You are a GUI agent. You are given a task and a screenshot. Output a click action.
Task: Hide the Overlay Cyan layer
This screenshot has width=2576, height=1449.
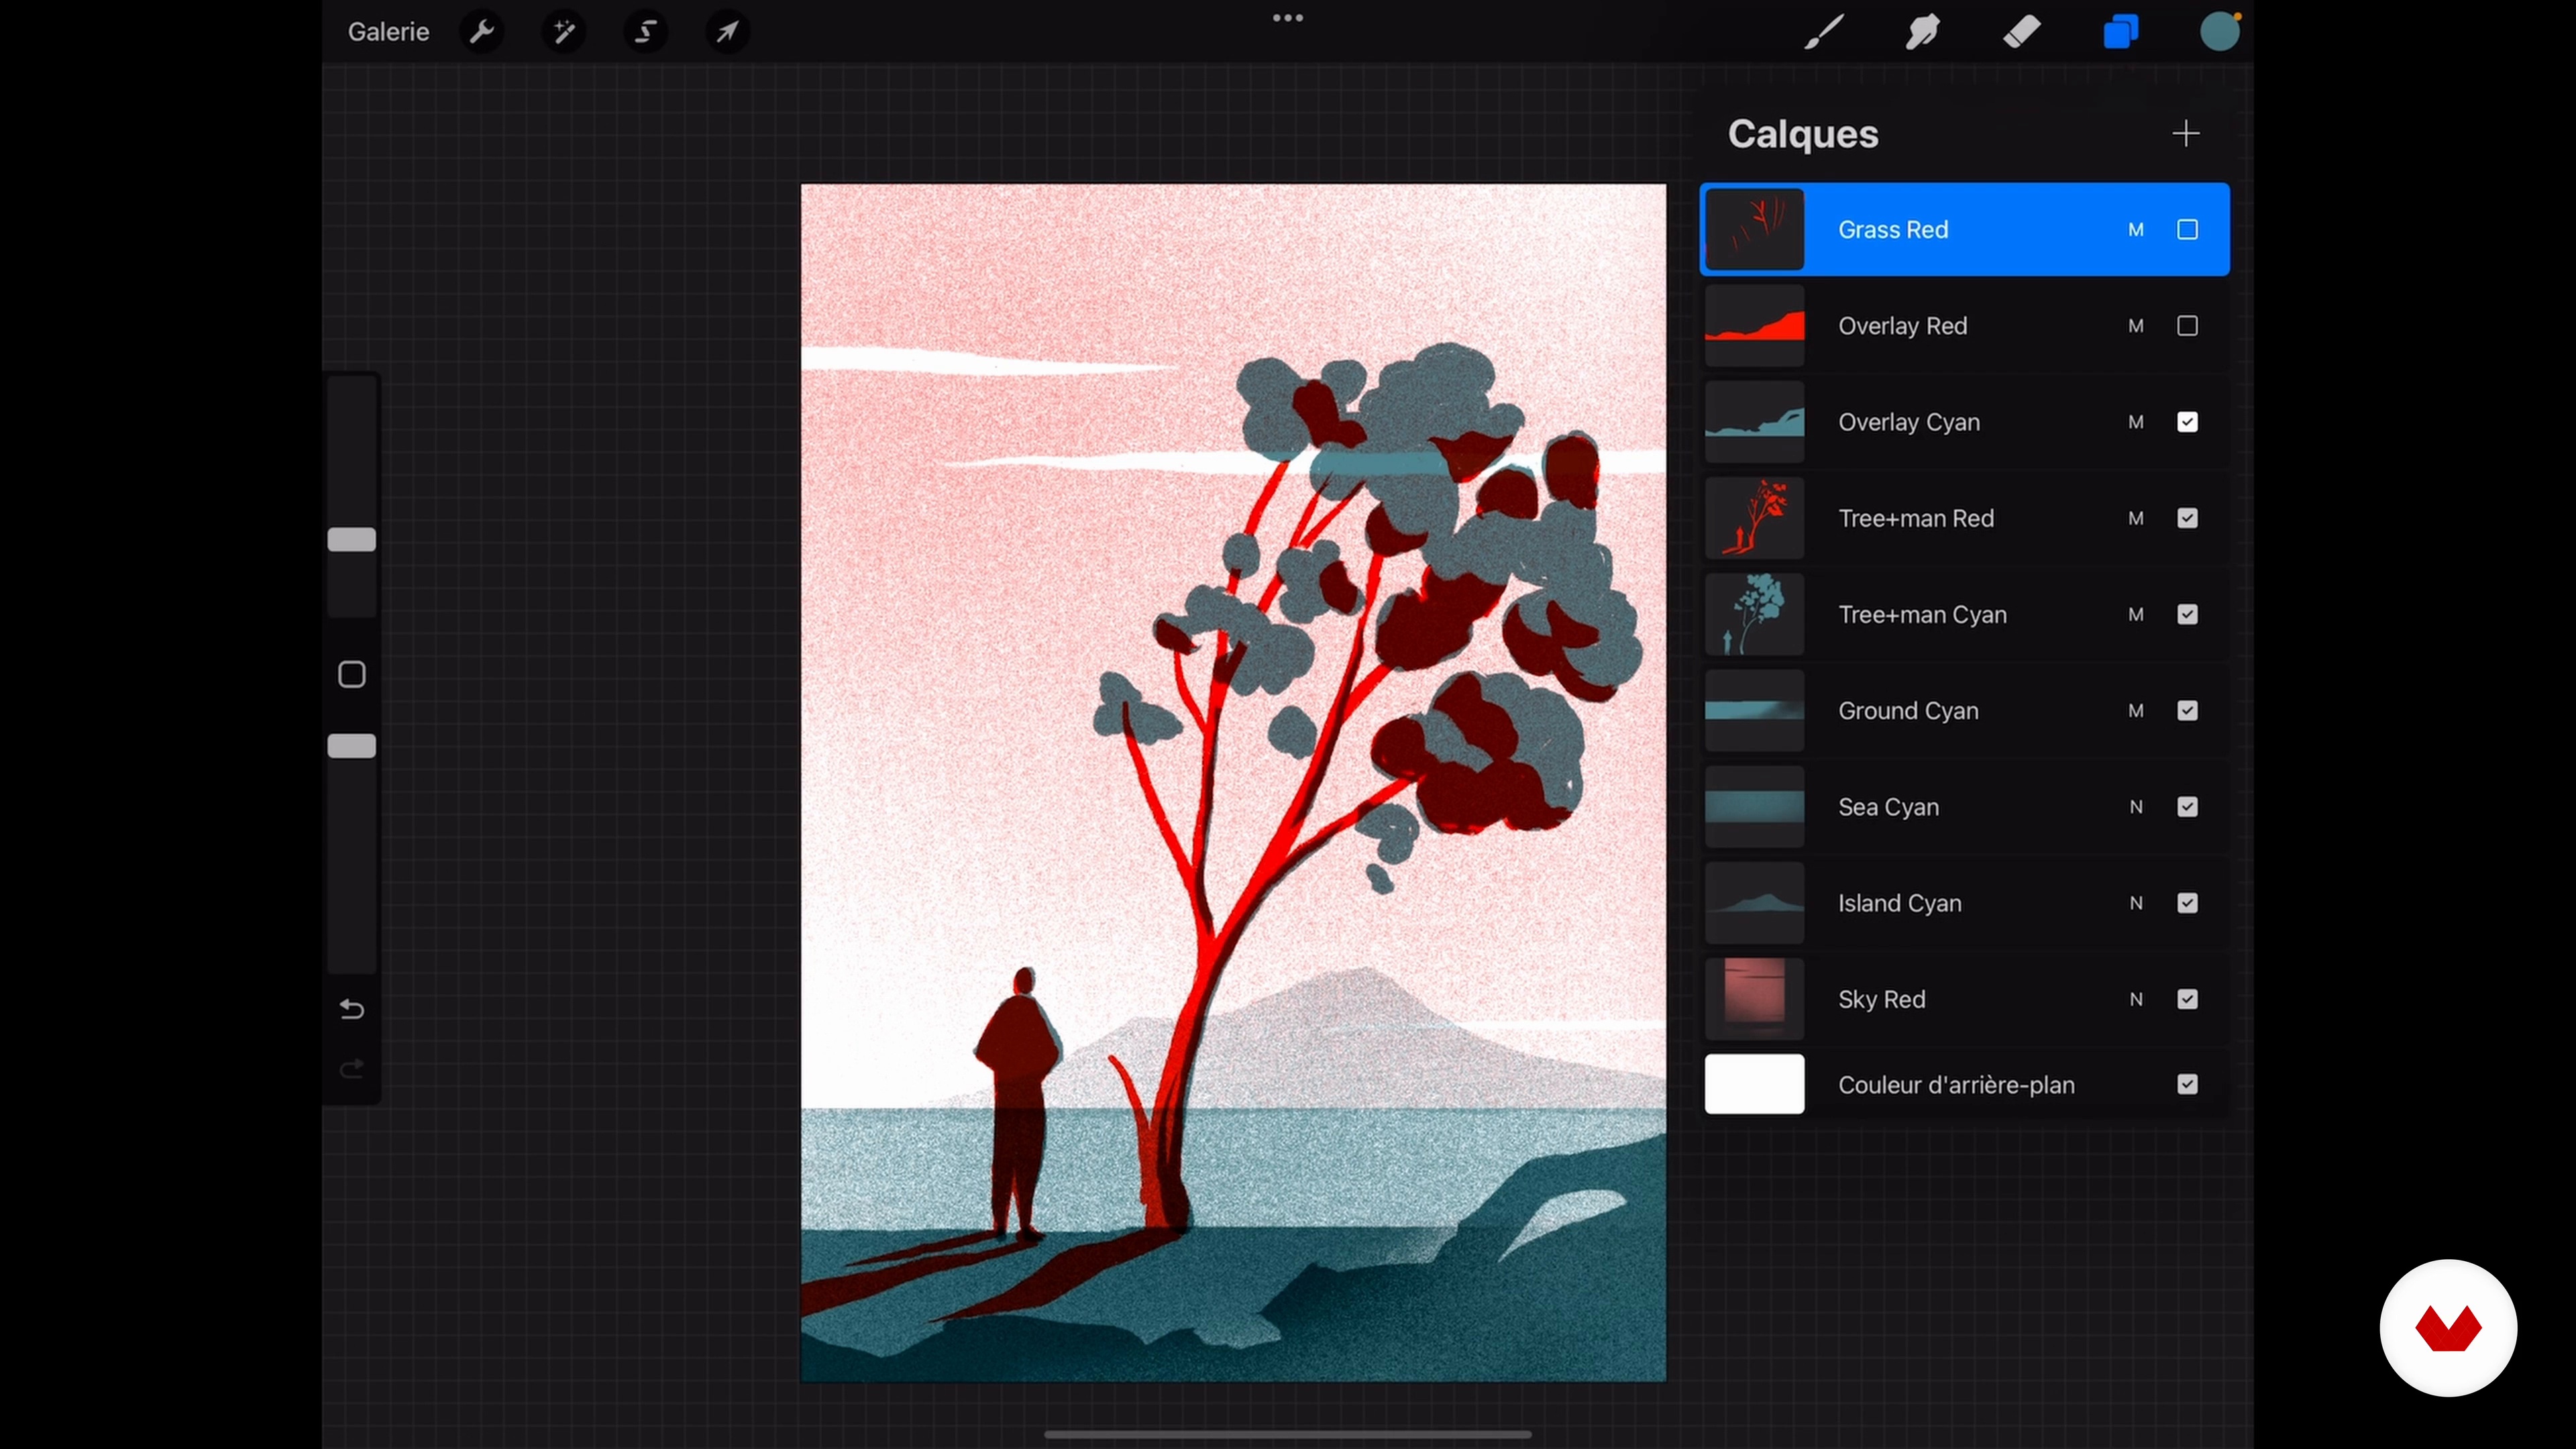pyautogui.click(x=2187, y=422)
